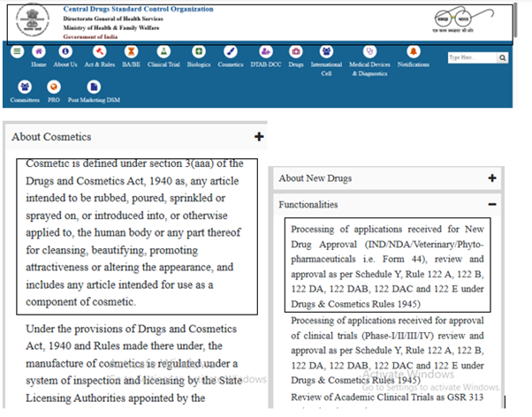
Task: Click the Directorate General of Health Services text
Action: tap(113, 19)
